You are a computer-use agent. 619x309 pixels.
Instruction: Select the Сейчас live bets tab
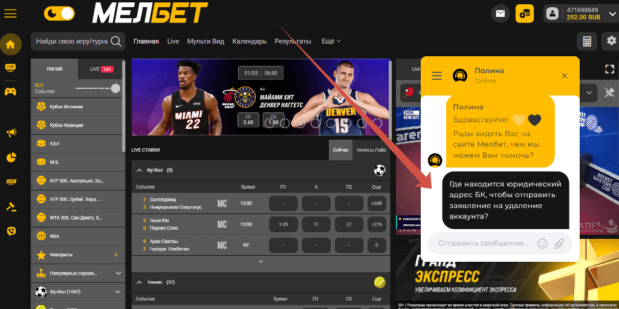tap(340, 150)
